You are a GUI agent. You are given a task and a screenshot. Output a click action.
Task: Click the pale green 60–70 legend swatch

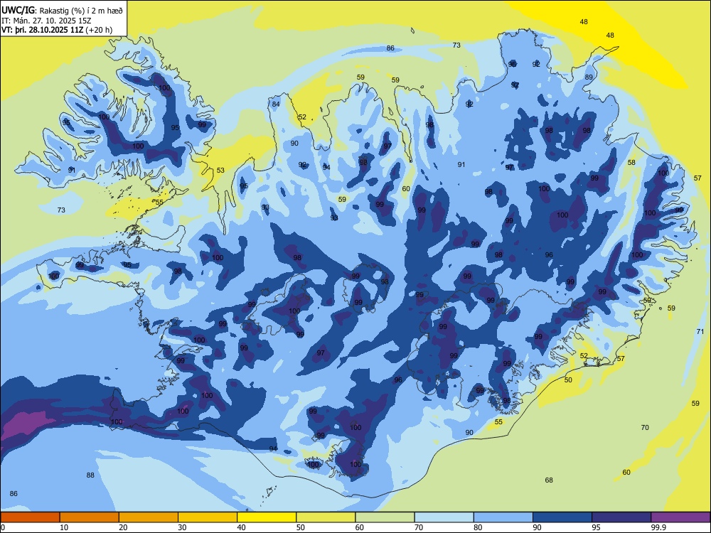[385, 517]
